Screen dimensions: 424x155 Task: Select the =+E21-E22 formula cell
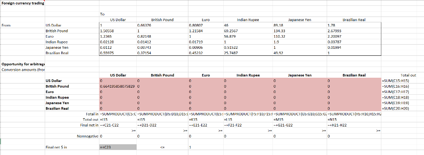[205, 125]
